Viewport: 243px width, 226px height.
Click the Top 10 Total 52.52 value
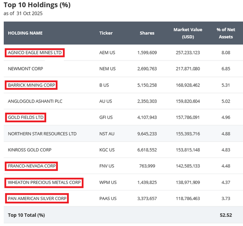[226, 215]
